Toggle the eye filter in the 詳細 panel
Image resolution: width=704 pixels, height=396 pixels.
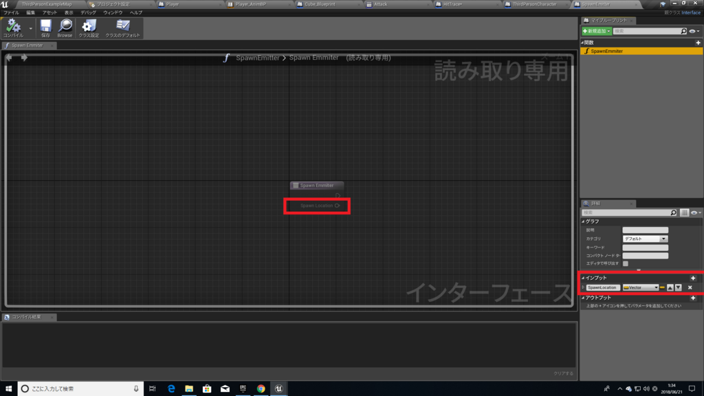[x=694, y=212]
